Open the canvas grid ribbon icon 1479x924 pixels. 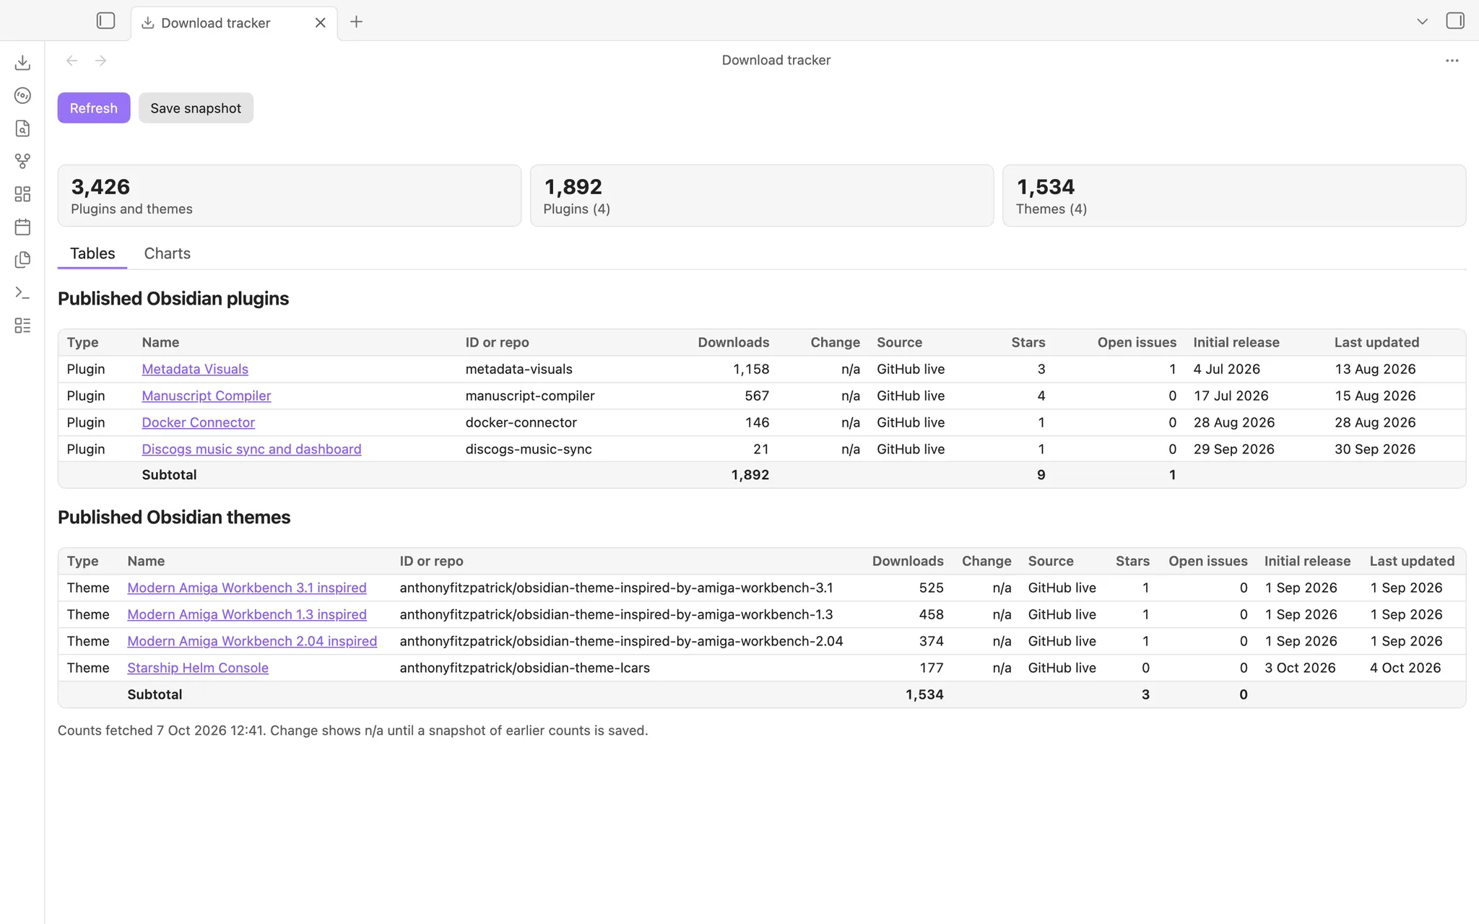point(22,194)
